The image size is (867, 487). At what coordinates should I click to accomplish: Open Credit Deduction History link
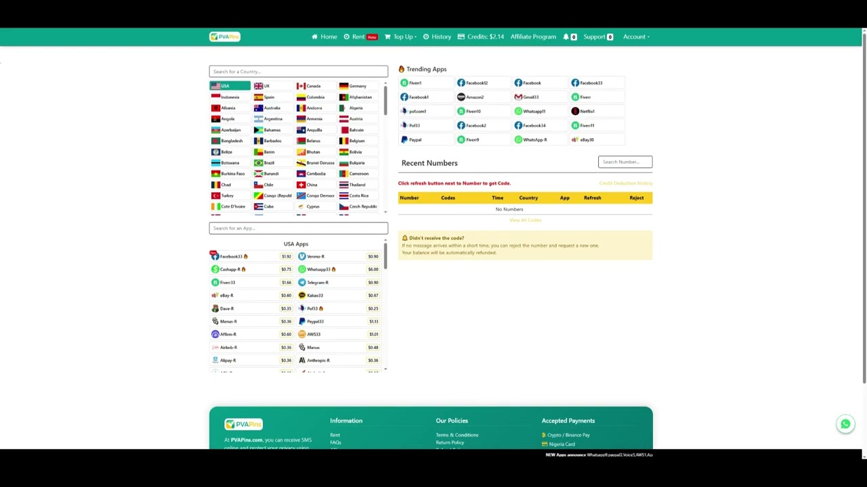626,183
